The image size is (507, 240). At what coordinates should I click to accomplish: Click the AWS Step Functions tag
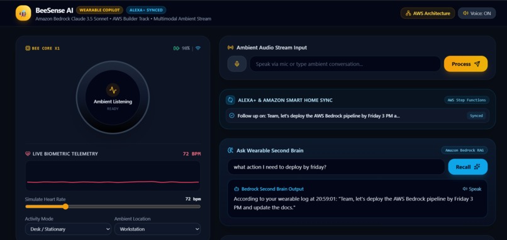[467, 100]
